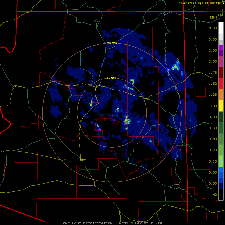Click the orange 1.25 legend color swatch

(221, 95)
